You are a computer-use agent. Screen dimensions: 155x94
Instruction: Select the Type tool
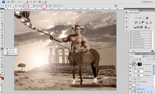tap(2, 55)
